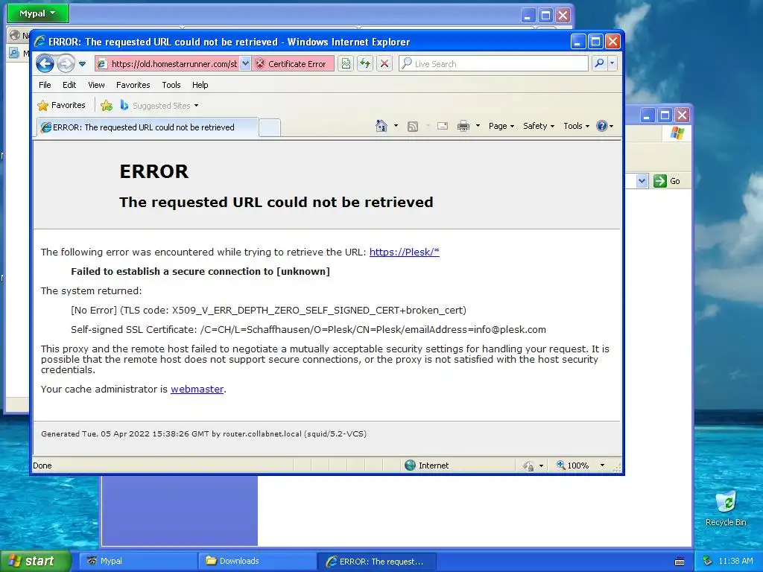Open the search provider dropdown arrow
The image size is (763, 572).
(612, 64)
